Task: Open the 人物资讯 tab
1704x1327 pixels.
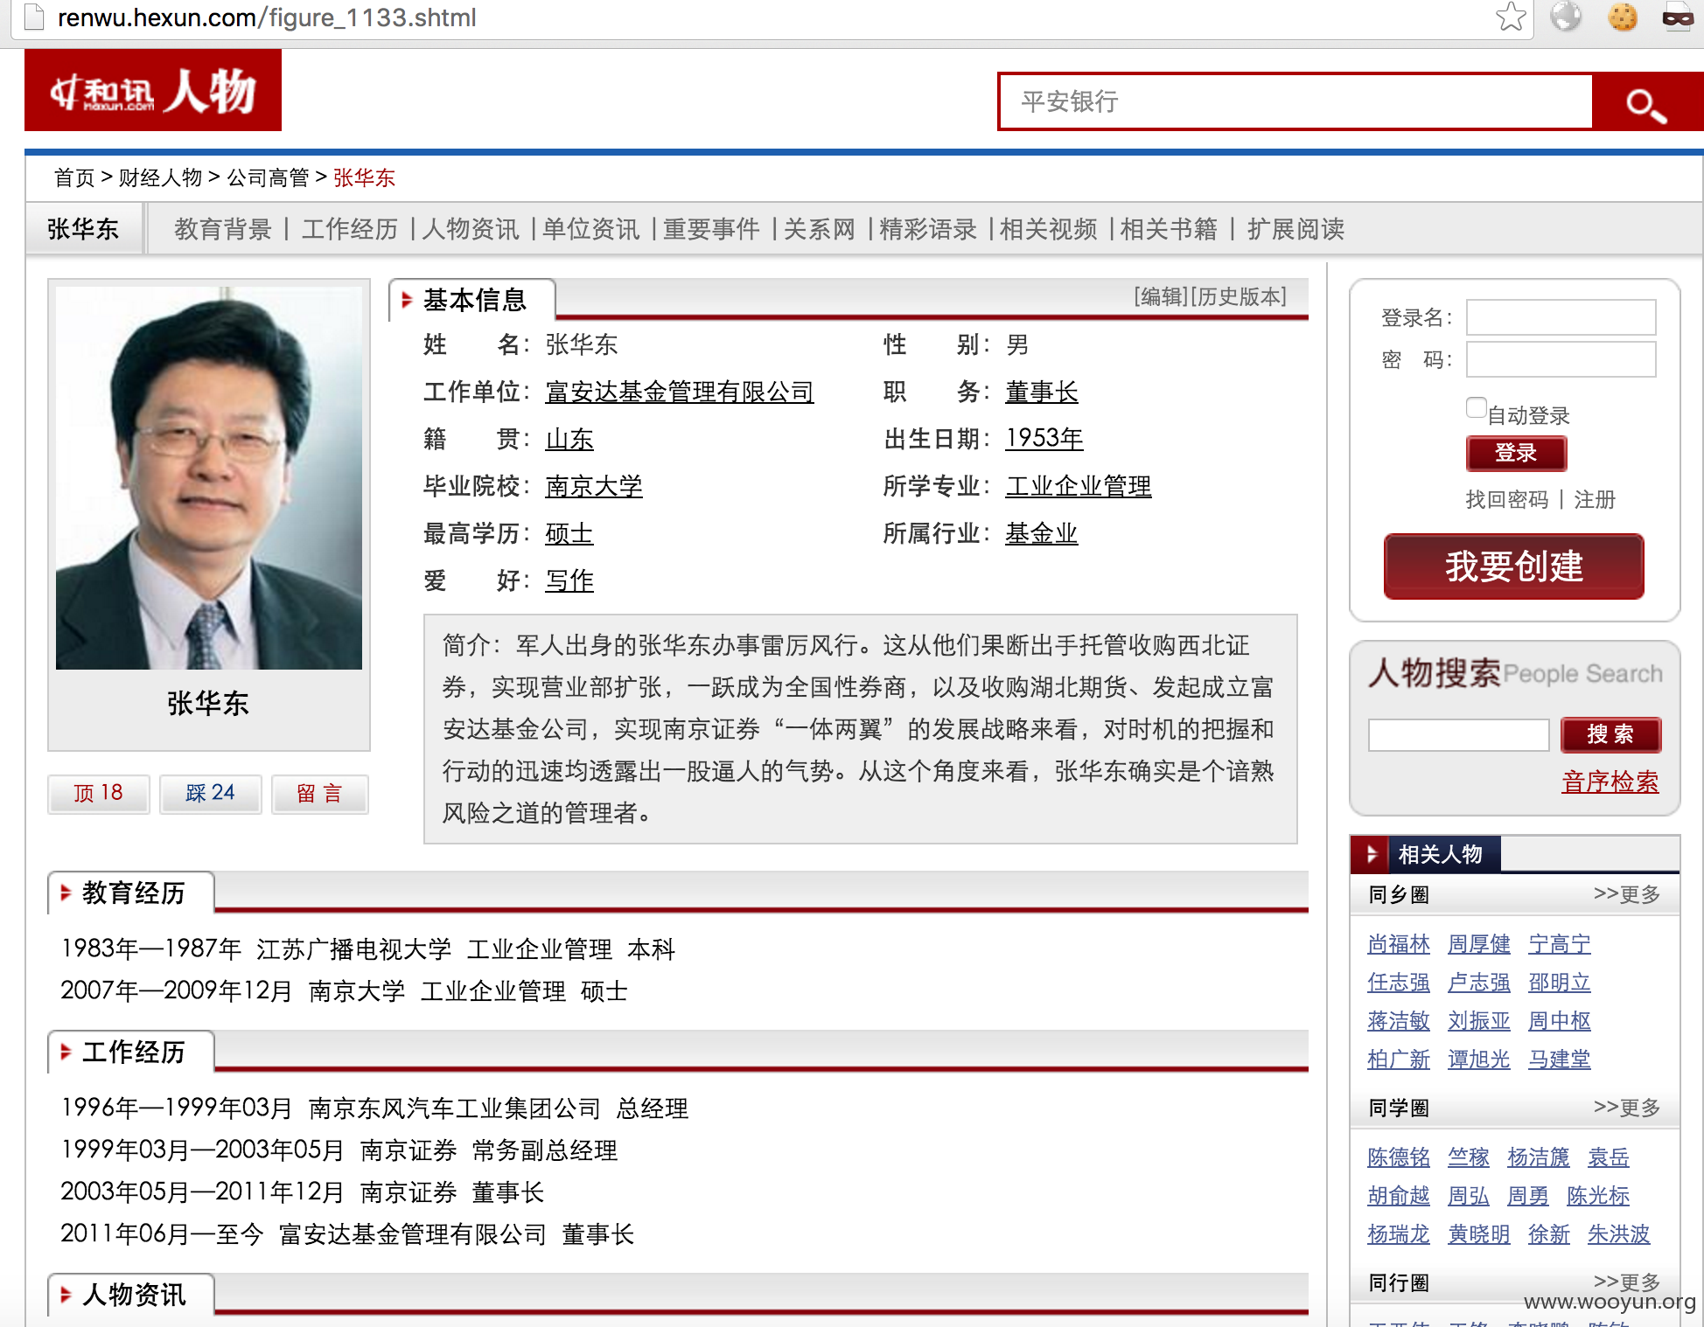Action: pos(471,229)
